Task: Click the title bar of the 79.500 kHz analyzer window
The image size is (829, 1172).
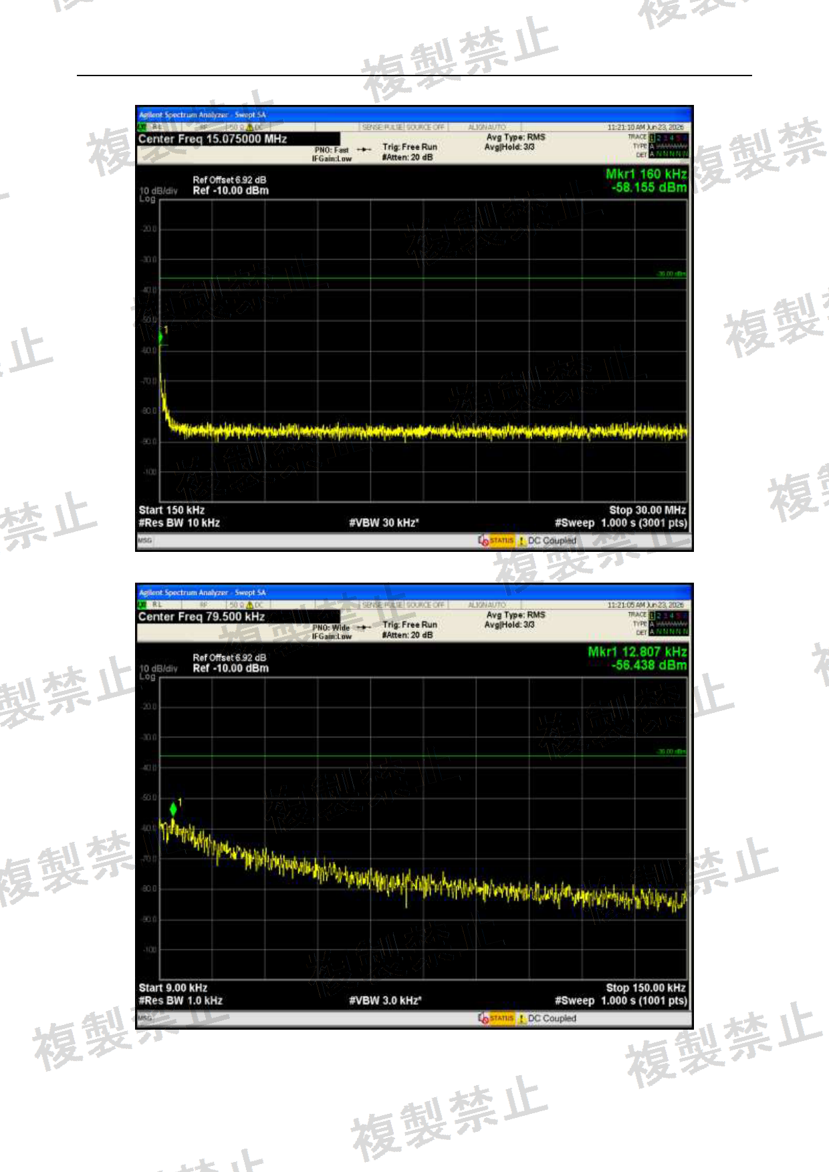Action: pos(414,593)
